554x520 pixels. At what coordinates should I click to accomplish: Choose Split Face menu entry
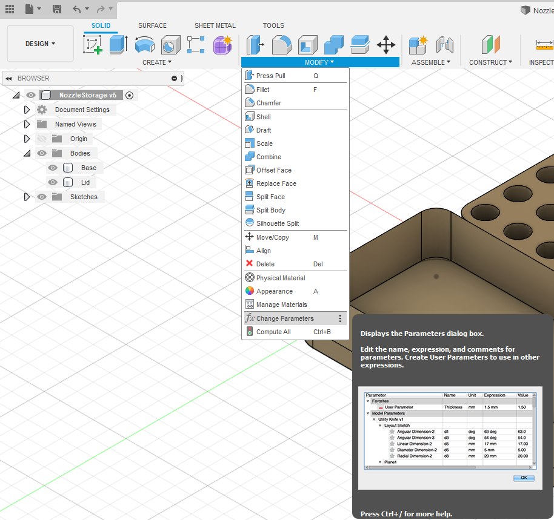tap(295, 197)
